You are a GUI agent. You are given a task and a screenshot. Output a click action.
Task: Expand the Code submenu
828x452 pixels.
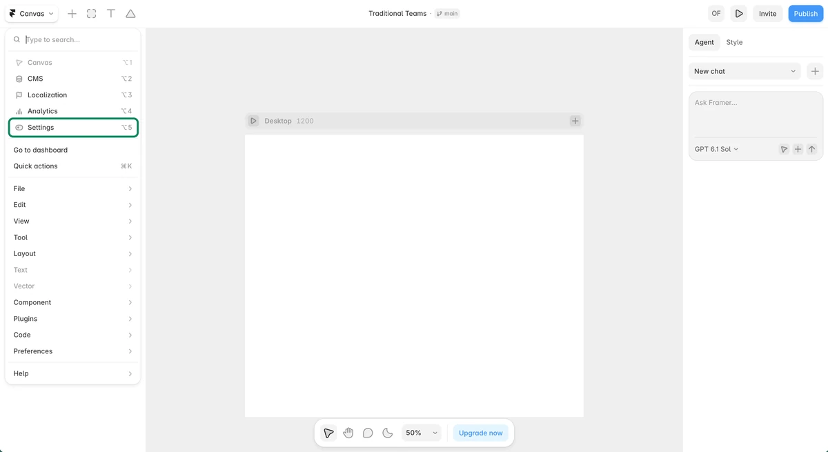72,335
